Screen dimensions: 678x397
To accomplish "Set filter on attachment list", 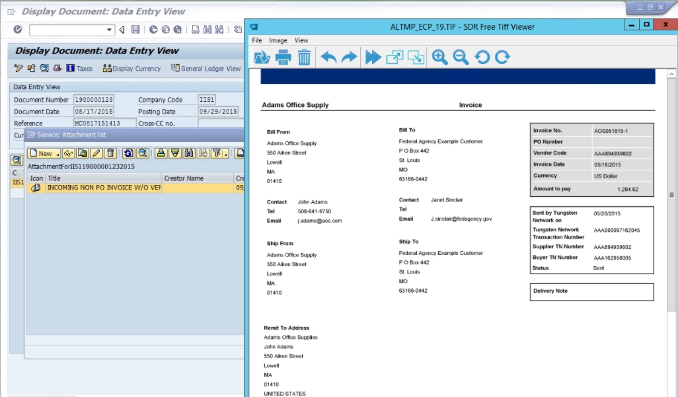I will 216,153.
